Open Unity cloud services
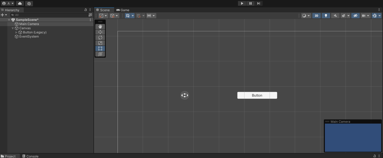Image resolution: width=383 pixels, height=158 pixels. coord(20,3)
